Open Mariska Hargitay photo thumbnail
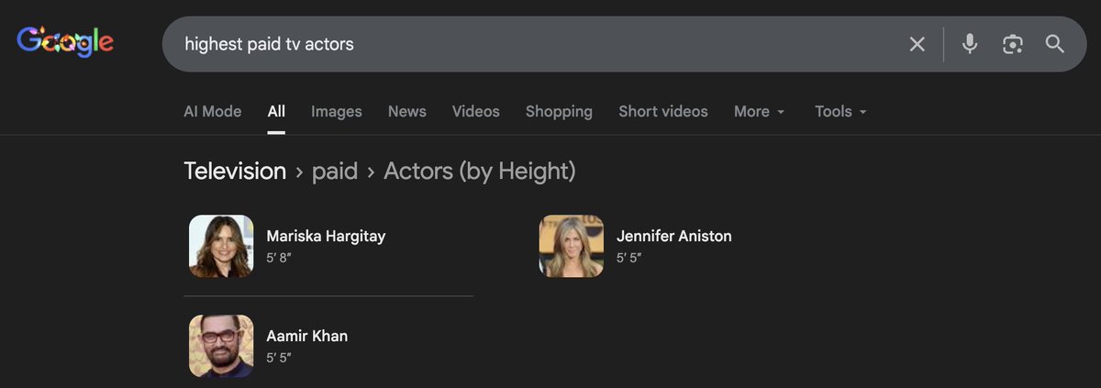 pyautogui.click(x=221, y=246)
